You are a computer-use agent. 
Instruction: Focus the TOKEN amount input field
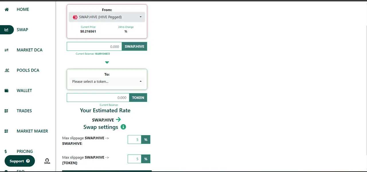98,98
